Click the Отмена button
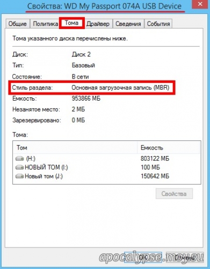This screenshot has height=269, width=210. point(184,258)
